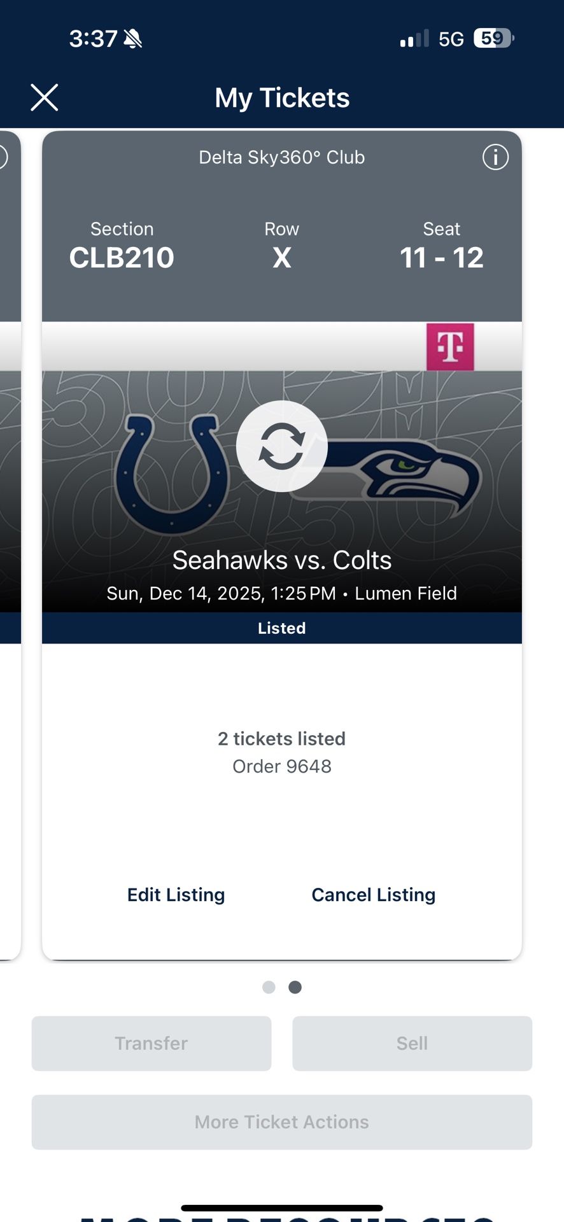Tap the Colts horseshoe logo

tap(172, 471)
